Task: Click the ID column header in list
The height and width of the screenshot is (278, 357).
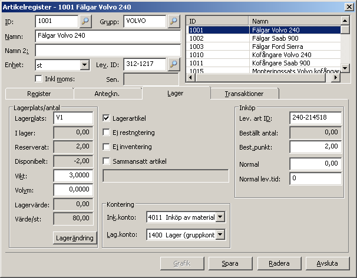Action: [217, 21]
